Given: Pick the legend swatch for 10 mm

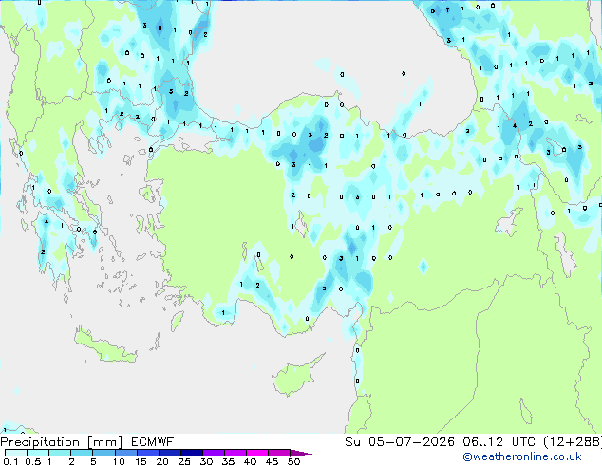Looking at the screenshot, I should pyautogui.click(x=125, y=453).
